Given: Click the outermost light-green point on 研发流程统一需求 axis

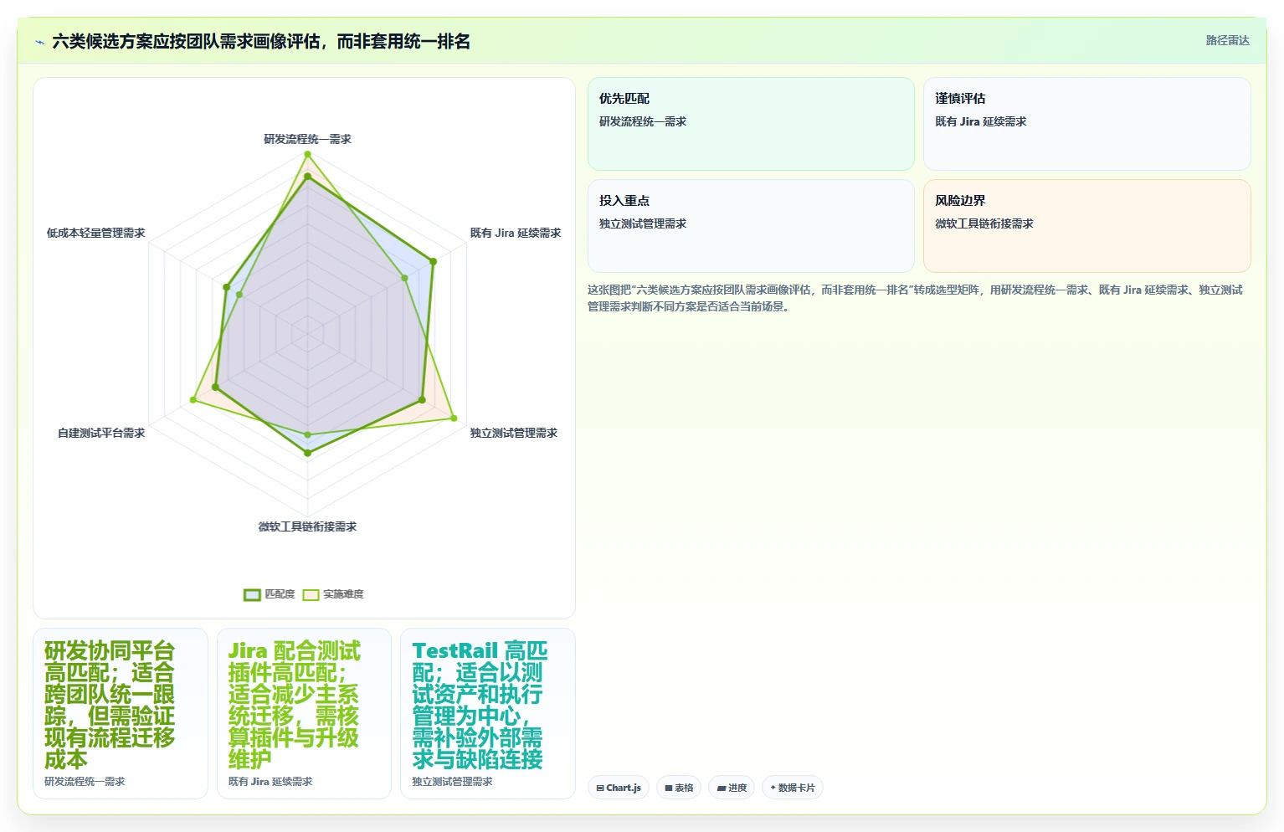Looking at the screenshot, I should pos(307,154).
